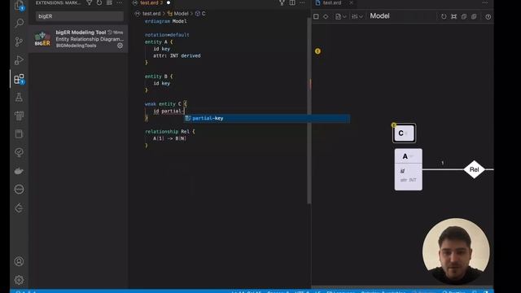This screenshot has width=521, height=293.
Task: Click the refresh diagram icon
Action: pos(444,16)
